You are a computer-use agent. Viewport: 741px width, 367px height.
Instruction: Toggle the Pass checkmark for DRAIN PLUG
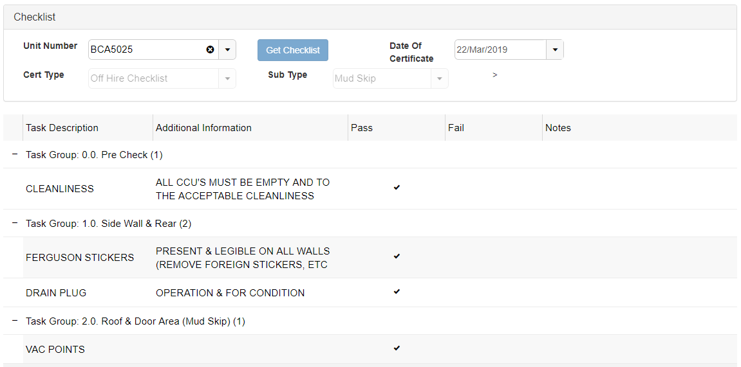[x=397, y=292]
